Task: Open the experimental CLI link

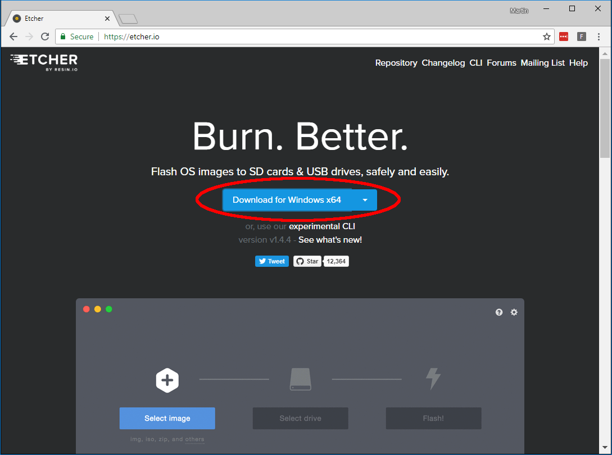Action: tap(322, 226)
